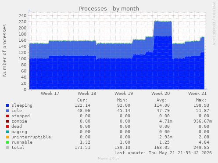The width and height of the screenshot is (218, 163).
Task: Click the 'Week 17' axis label
Action: pyautogui.click(x=50, y=94)
